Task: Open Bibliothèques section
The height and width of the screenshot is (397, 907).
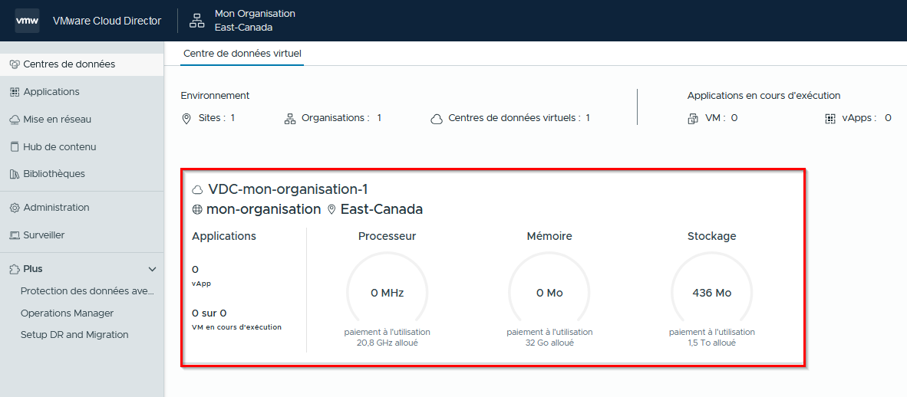Action: (x=54, y=173)
